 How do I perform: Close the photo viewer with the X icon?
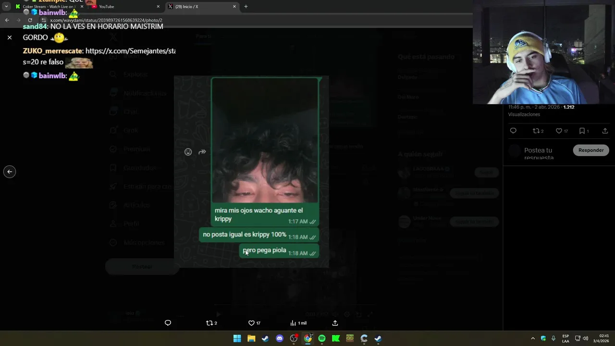tap(10, 37)
